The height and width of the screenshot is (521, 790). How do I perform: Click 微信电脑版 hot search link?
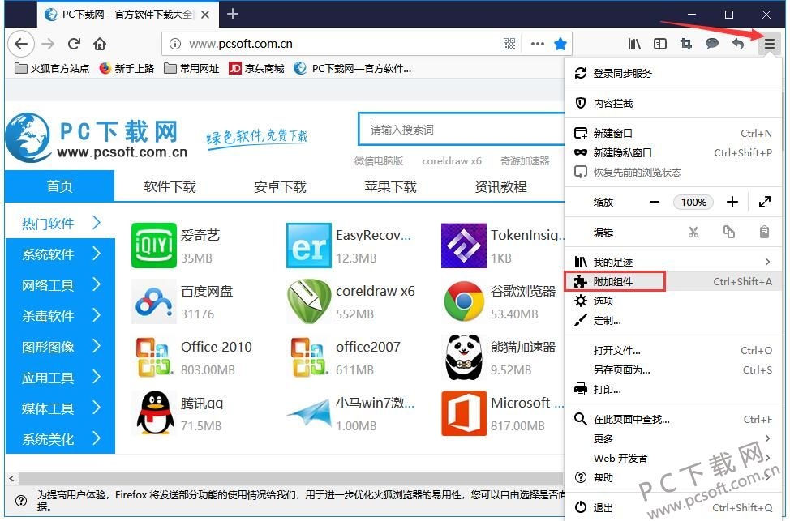pyautogui.click(x=379, y=161)
